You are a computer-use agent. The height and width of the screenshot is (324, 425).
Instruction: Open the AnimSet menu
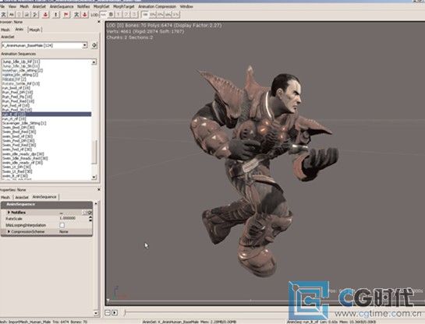39,6
